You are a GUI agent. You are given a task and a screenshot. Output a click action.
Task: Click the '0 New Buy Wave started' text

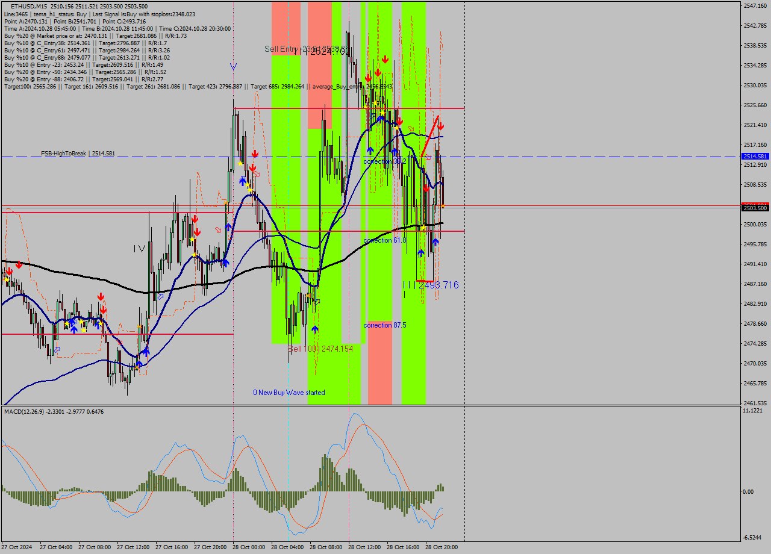pyautogui.click(x=289, y=393)
